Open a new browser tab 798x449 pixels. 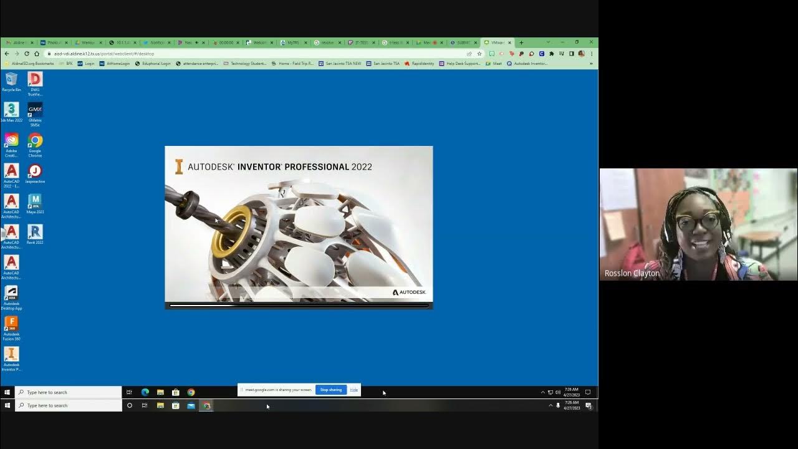coord(521,42)
